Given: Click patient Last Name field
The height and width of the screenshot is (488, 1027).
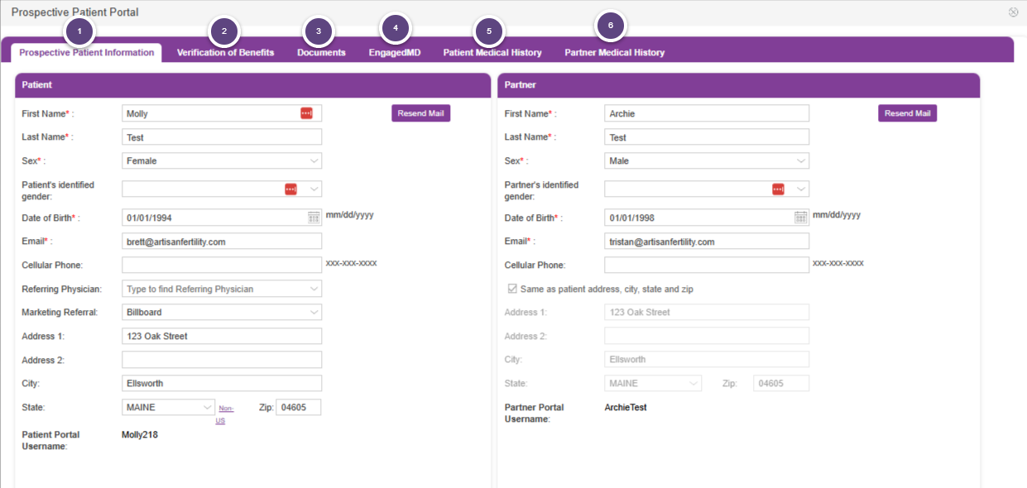Looking at the screenshot, I should coord(222,137).
